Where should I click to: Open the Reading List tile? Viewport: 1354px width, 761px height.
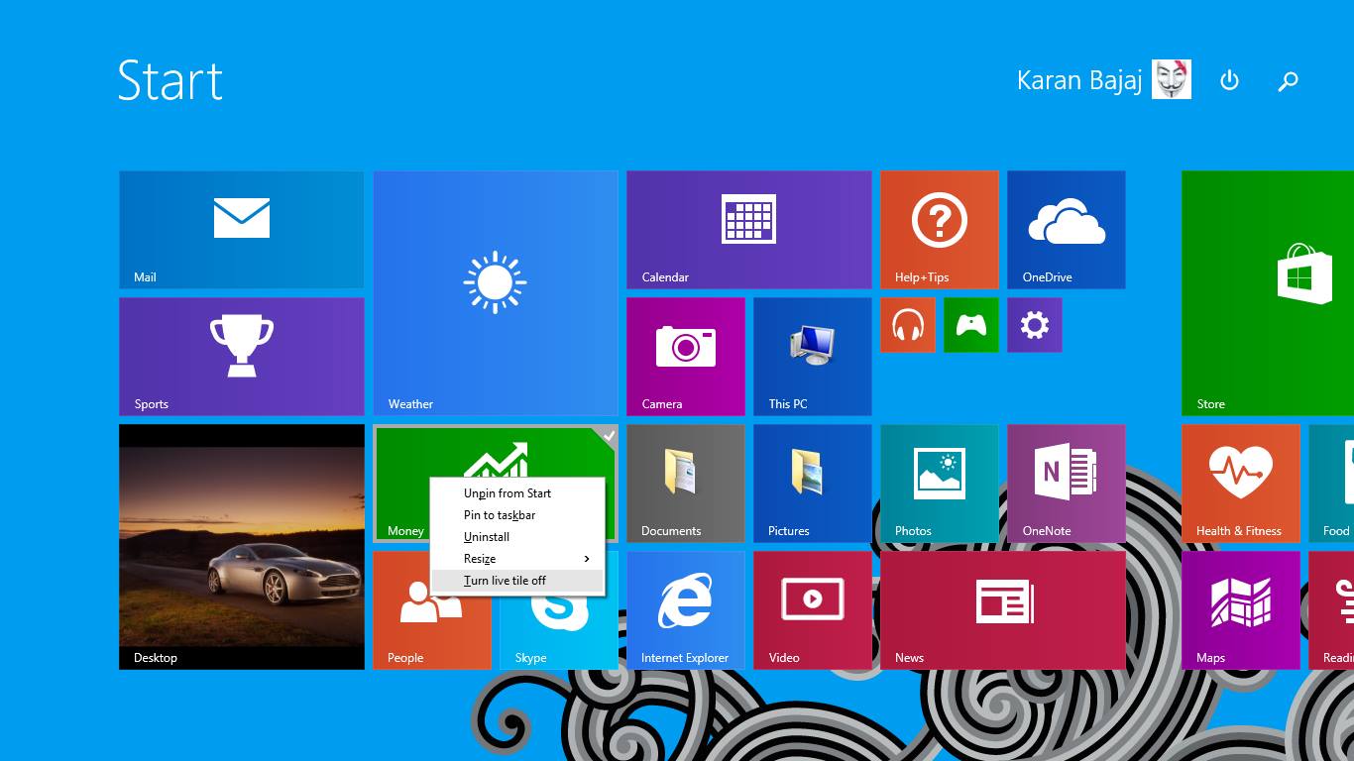click(x=1331, y=610)
